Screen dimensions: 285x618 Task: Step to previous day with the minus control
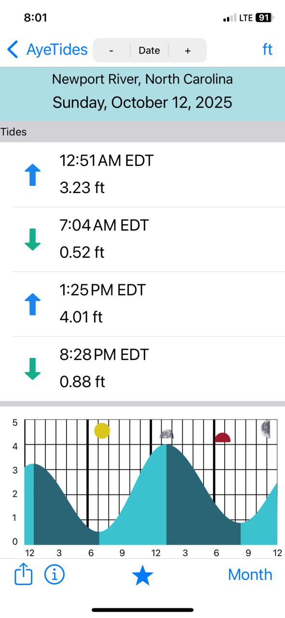click(x=111, y=50)
